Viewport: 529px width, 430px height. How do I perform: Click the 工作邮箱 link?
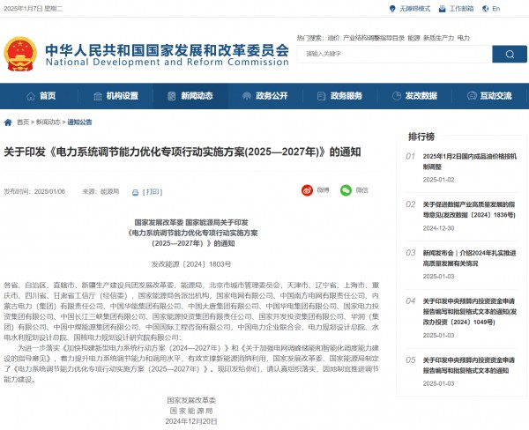coord(461,9)
